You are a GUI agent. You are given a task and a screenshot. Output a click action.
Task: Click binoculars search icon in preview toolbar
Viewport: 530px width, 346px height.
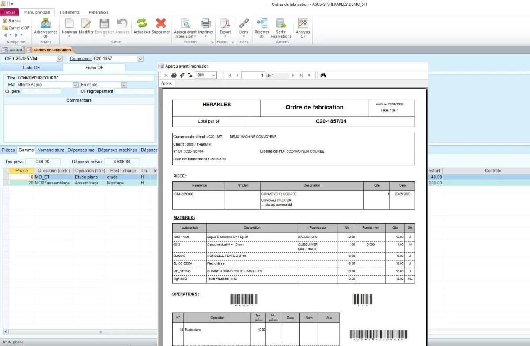tap(323, 75)
